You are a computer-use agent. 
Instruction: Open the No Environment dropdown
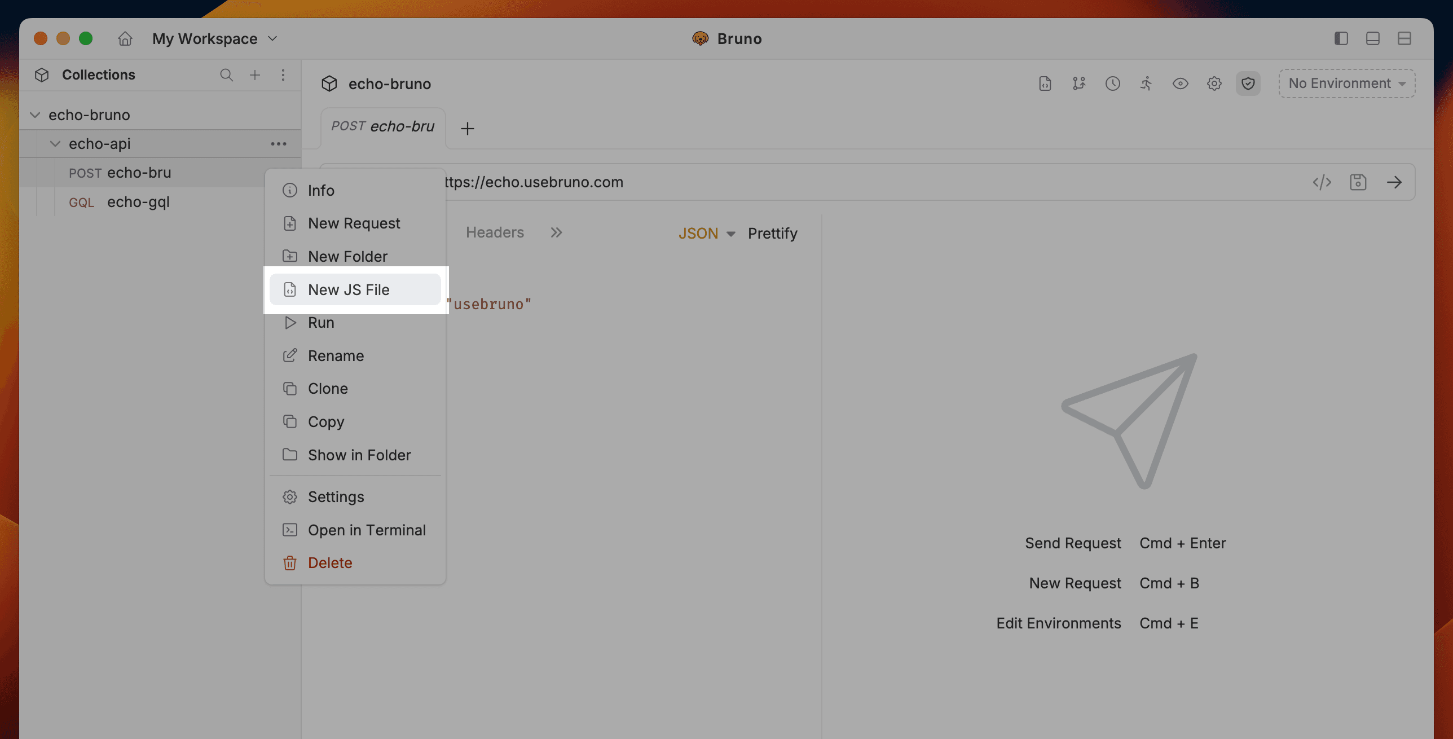tap(1346, 83)
